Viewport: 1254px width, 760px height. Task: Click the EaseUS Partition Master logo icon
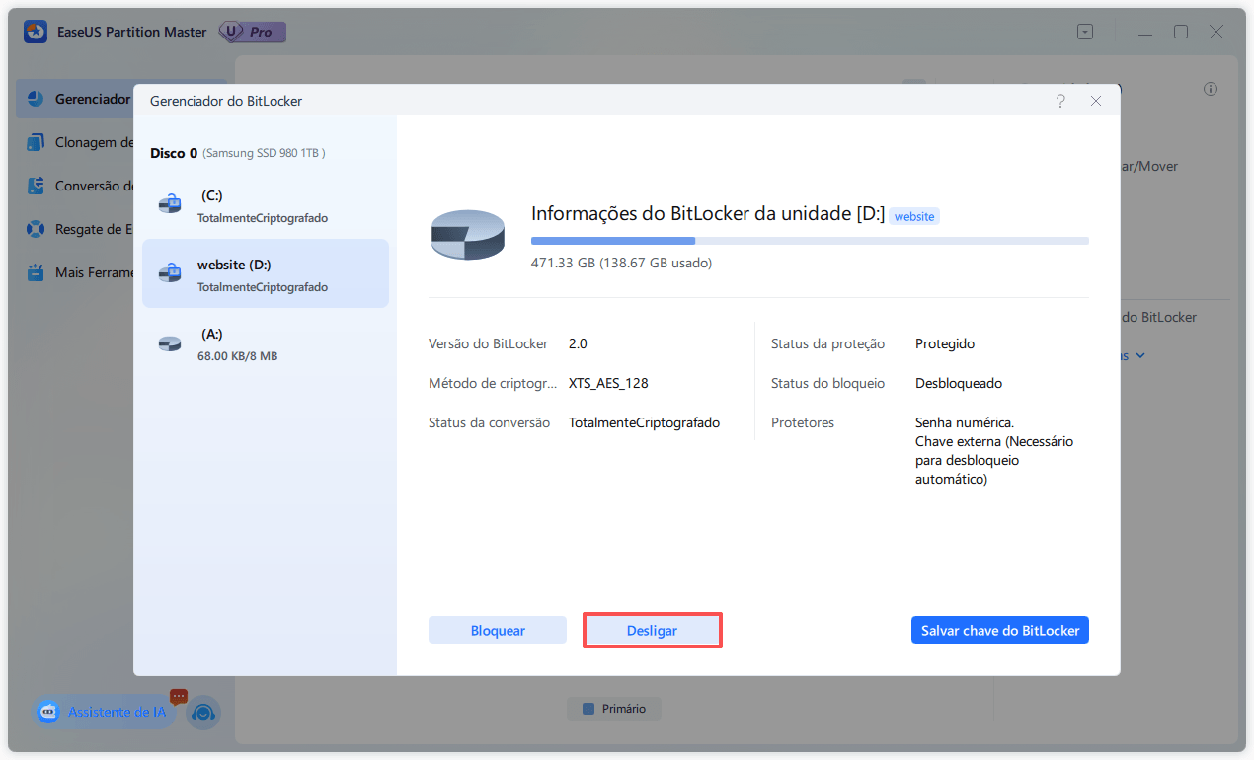point(37,32)
